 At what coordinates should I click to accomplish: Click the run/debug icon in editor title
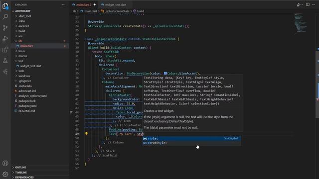[x=299, y=4]
